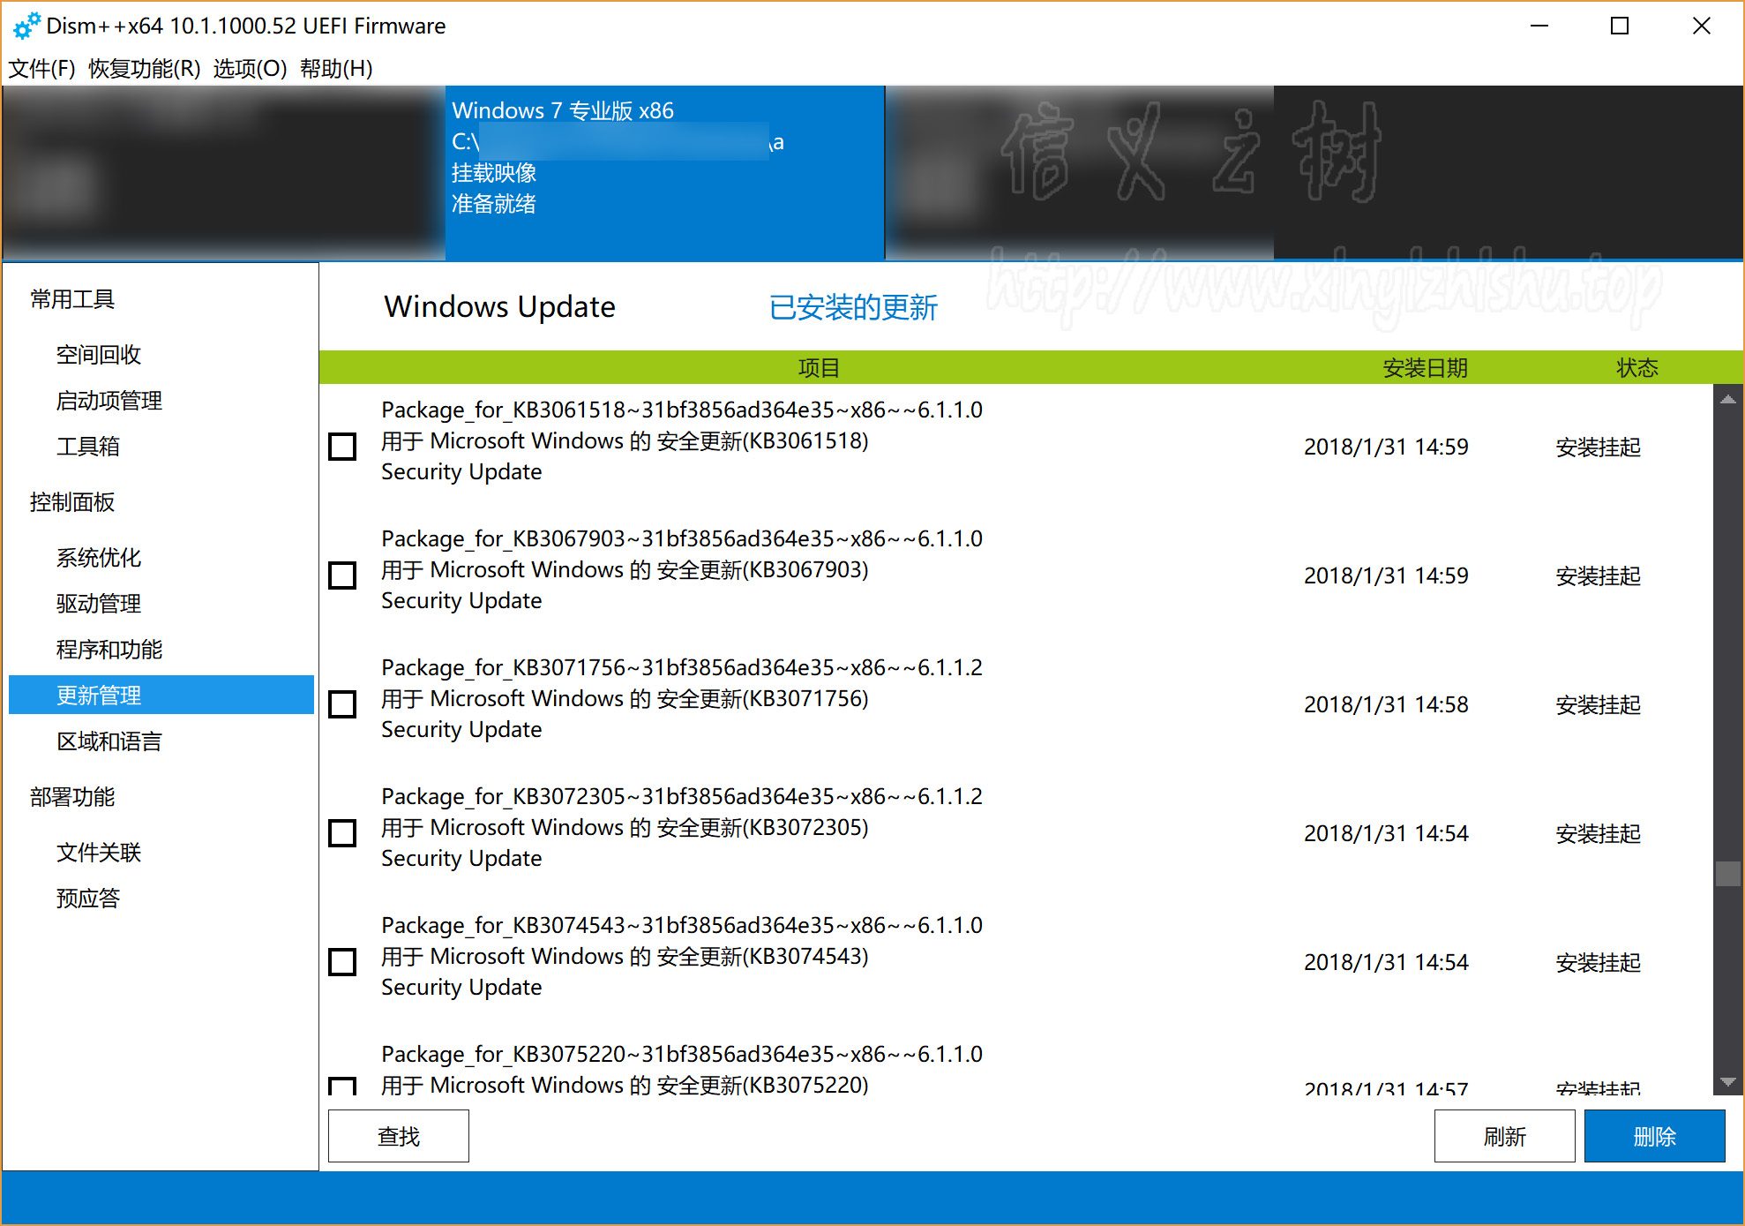Enable the KB3074543 update checkbox
The width and height of the screenshot is (1745, 1226).
pos(342,962)
